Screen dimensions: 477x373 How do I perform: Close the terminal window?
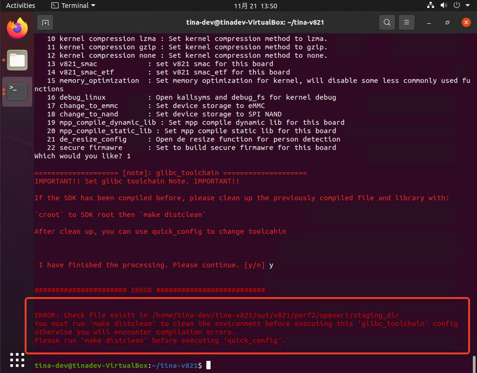pos(465,22)
